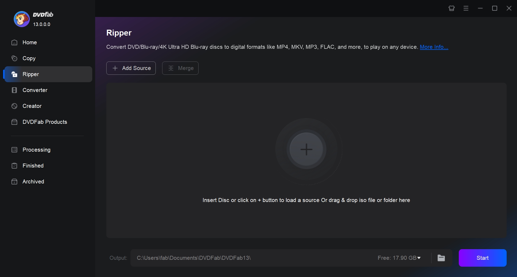Open the Finished tasks list
The image size is (517, 277).
(x=33, y=166)
